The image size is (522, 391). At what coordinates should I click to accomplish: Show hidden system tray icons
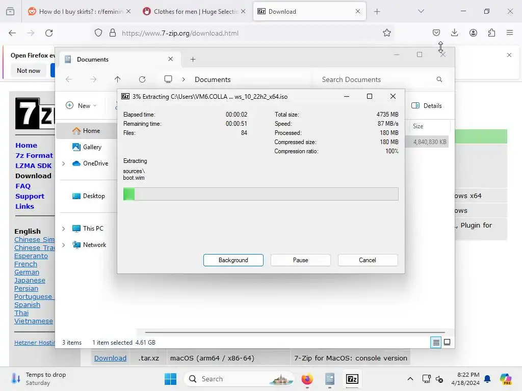click(410, 379)
